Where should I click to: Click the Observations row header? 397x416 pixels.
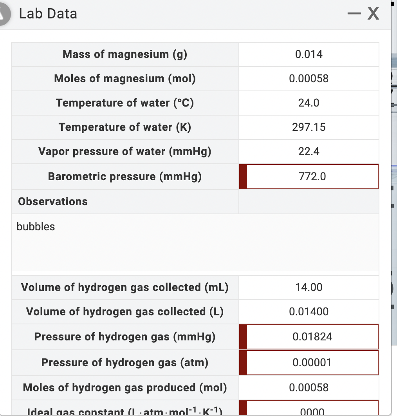click(x=52, y=201)
